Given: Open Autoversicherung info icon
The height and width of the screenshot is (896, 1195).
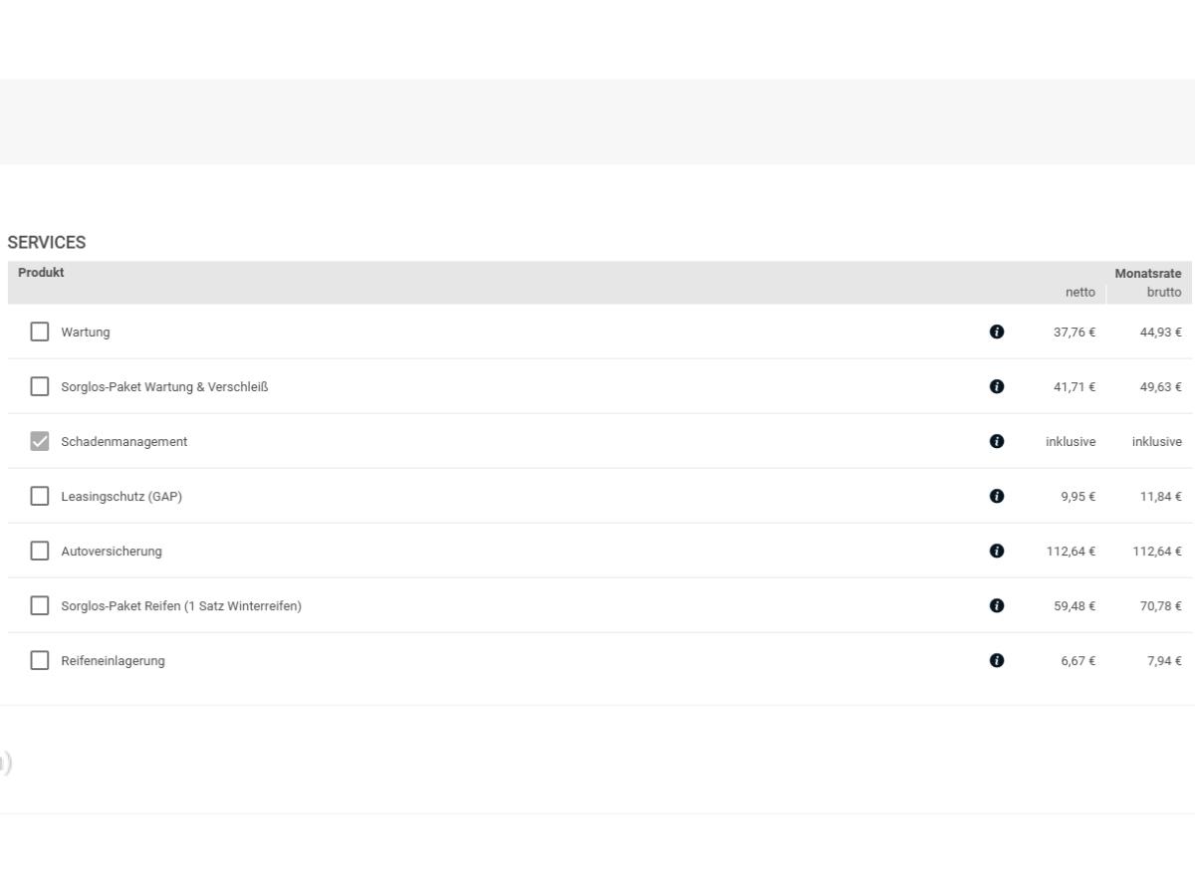Looking at the screenshot, I should tap(997, 551).
